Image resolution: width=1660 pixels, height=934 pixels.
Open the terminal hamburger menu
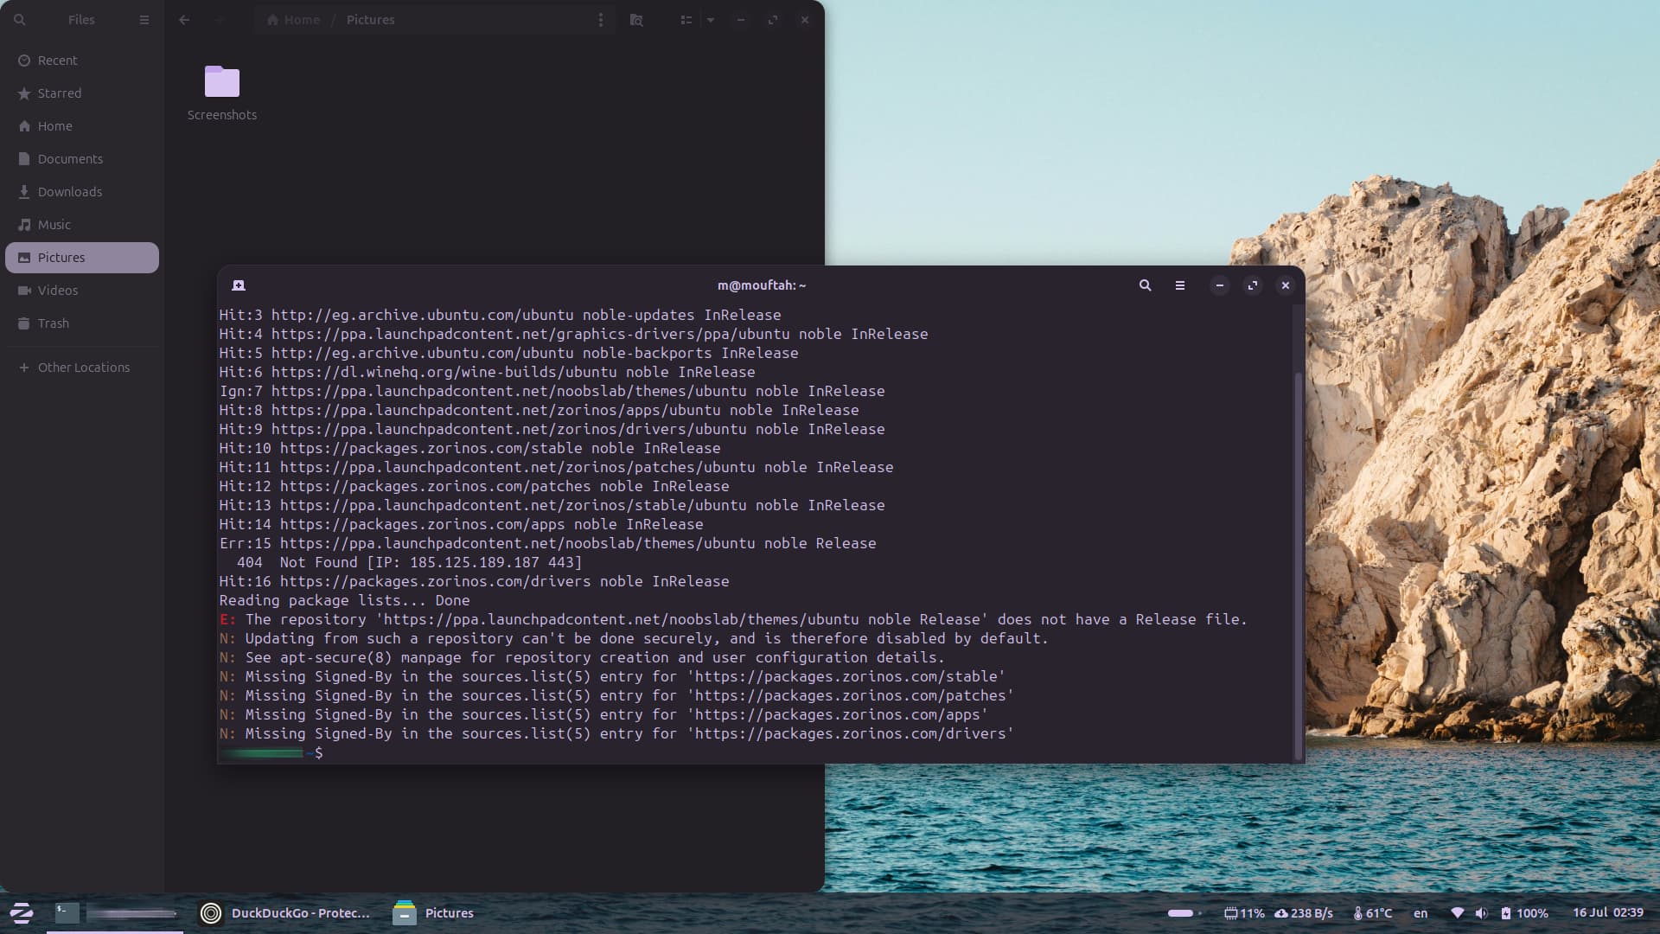(1180, 285)
